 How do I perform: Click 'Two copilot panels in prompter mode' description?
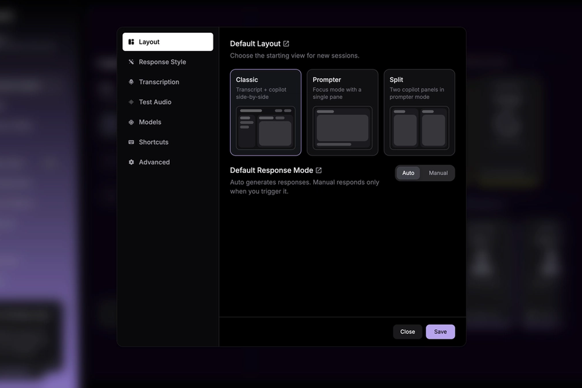417,93
